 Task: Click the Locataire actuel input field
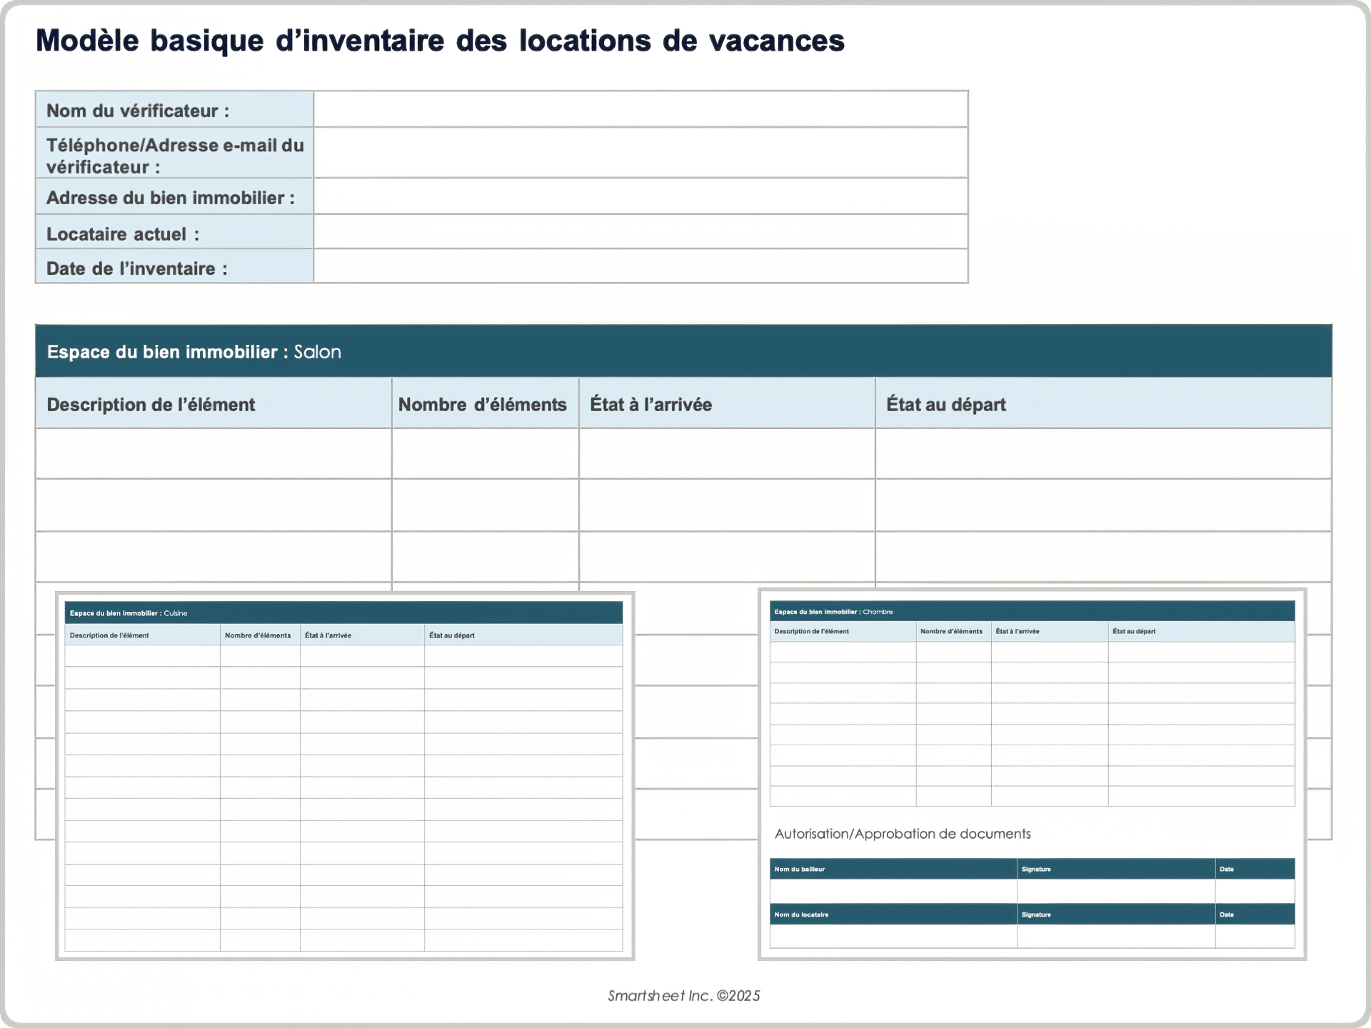[641, 232]
